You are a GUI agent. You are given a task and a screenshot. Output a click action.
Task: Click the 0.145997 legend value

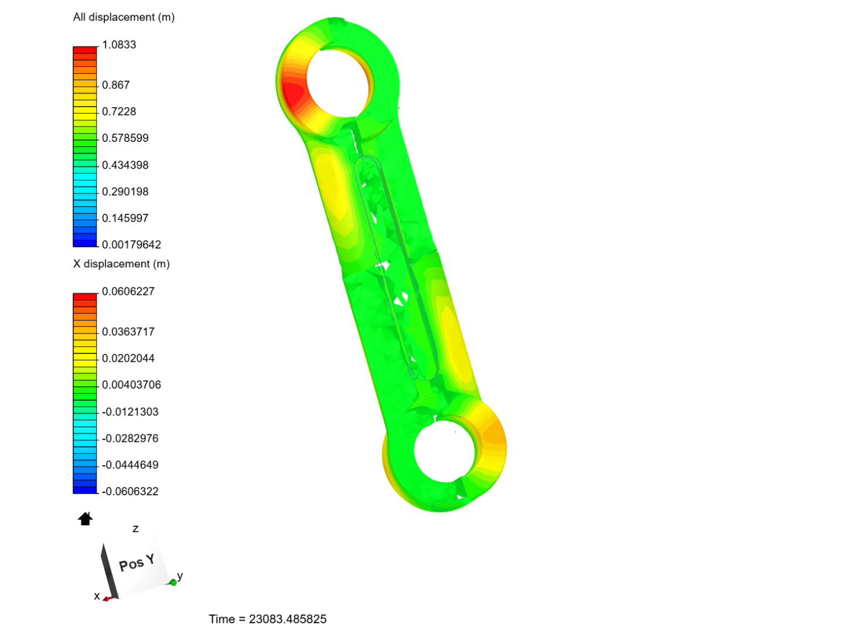coord(125,218)
